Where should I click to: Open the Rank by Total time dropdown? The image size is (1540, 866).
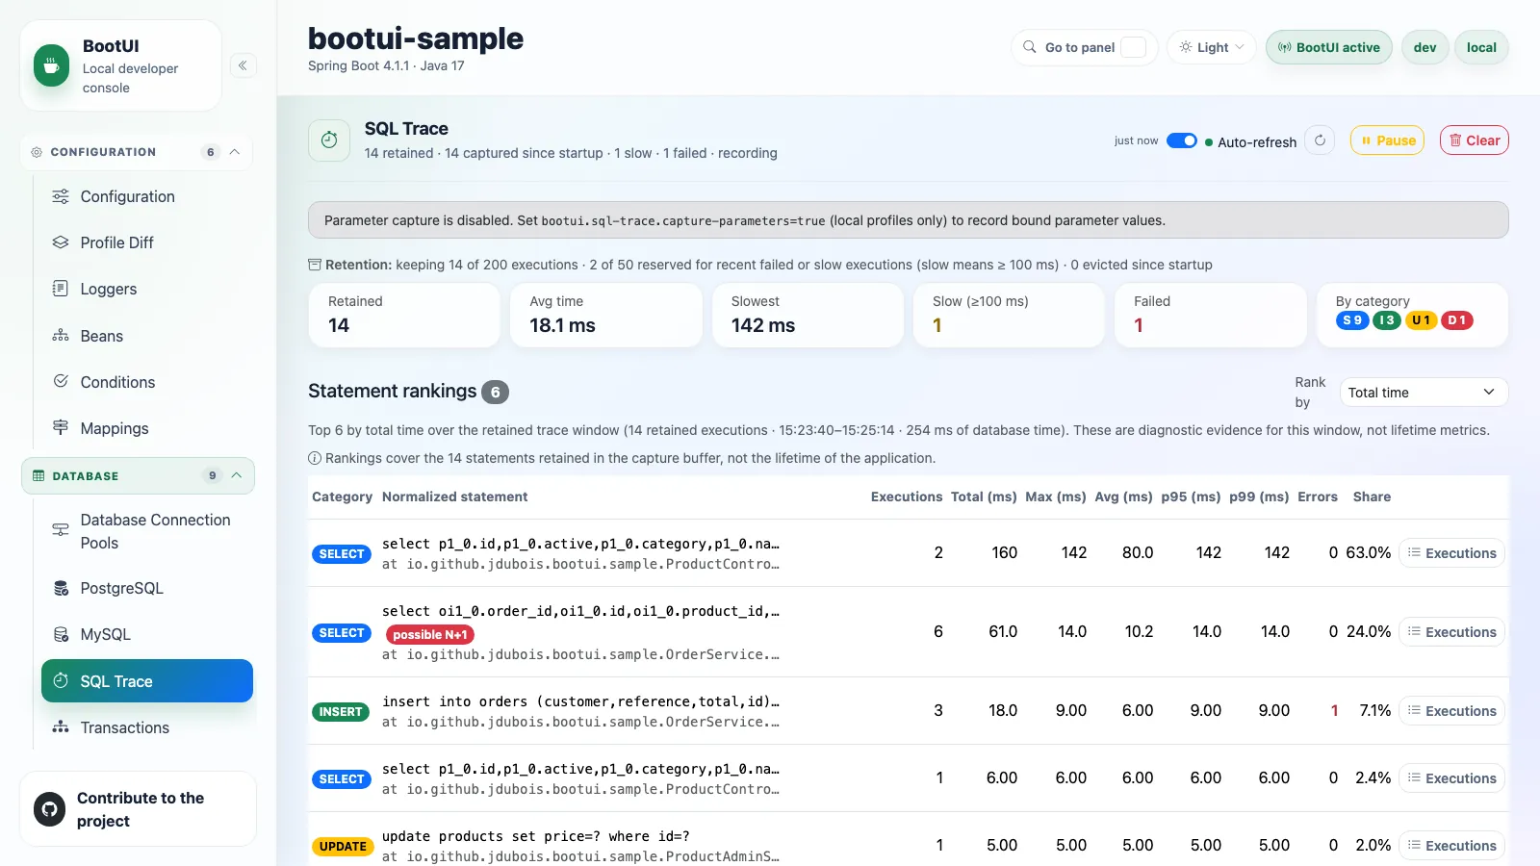tap(1424, 393)
